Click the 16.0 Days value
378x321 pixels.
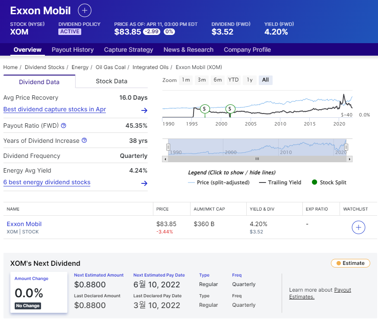click(x=133, y=98)
